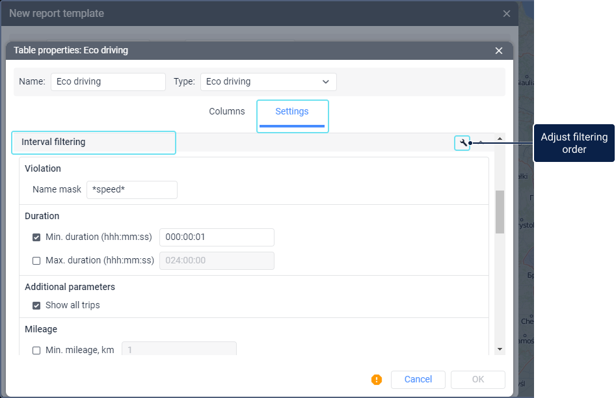Click the Violation section label
This screenshot has width=616, height=398.
[43, 168]
